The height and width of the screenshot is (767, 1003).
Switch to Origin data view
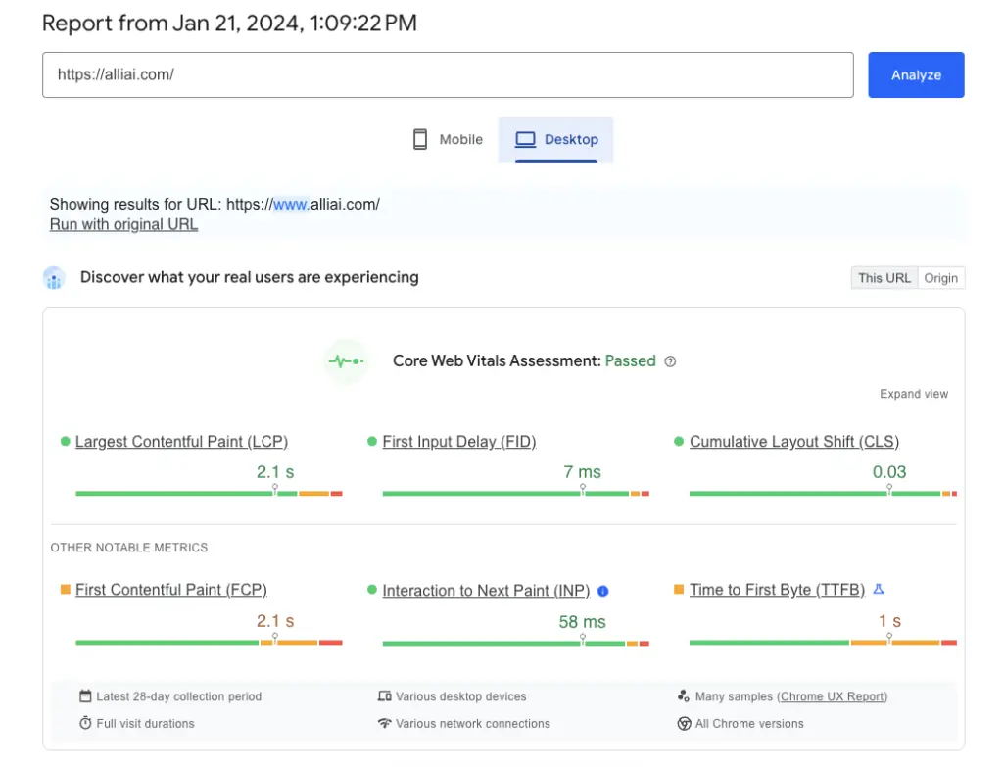940,278
